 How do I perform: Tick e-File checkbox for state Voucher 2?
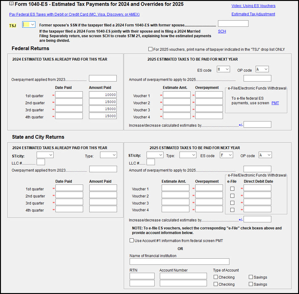pyautogui.click(x=232, y=196)
